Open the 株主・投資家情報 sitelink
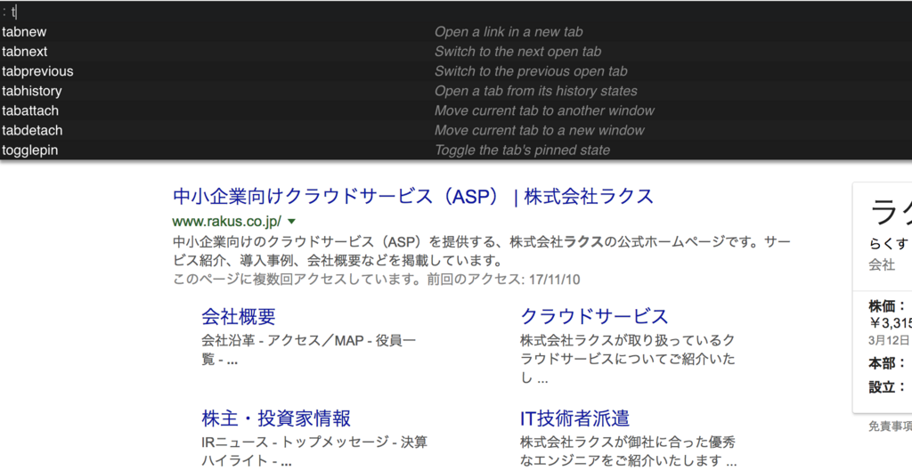912x471 pixels. coord(276,418)
